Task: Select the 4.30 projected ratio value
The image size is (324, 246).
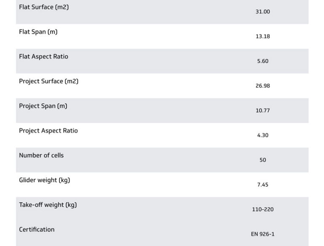Action: pos(262,135)
